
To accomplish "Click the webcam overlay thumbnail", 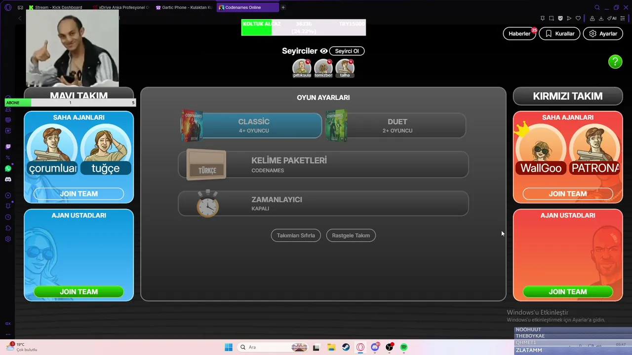I will click(x=72, y=48).
